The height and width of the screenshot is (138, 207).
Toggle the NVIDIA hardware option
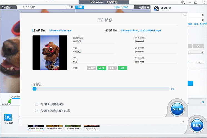click(91, 68)
